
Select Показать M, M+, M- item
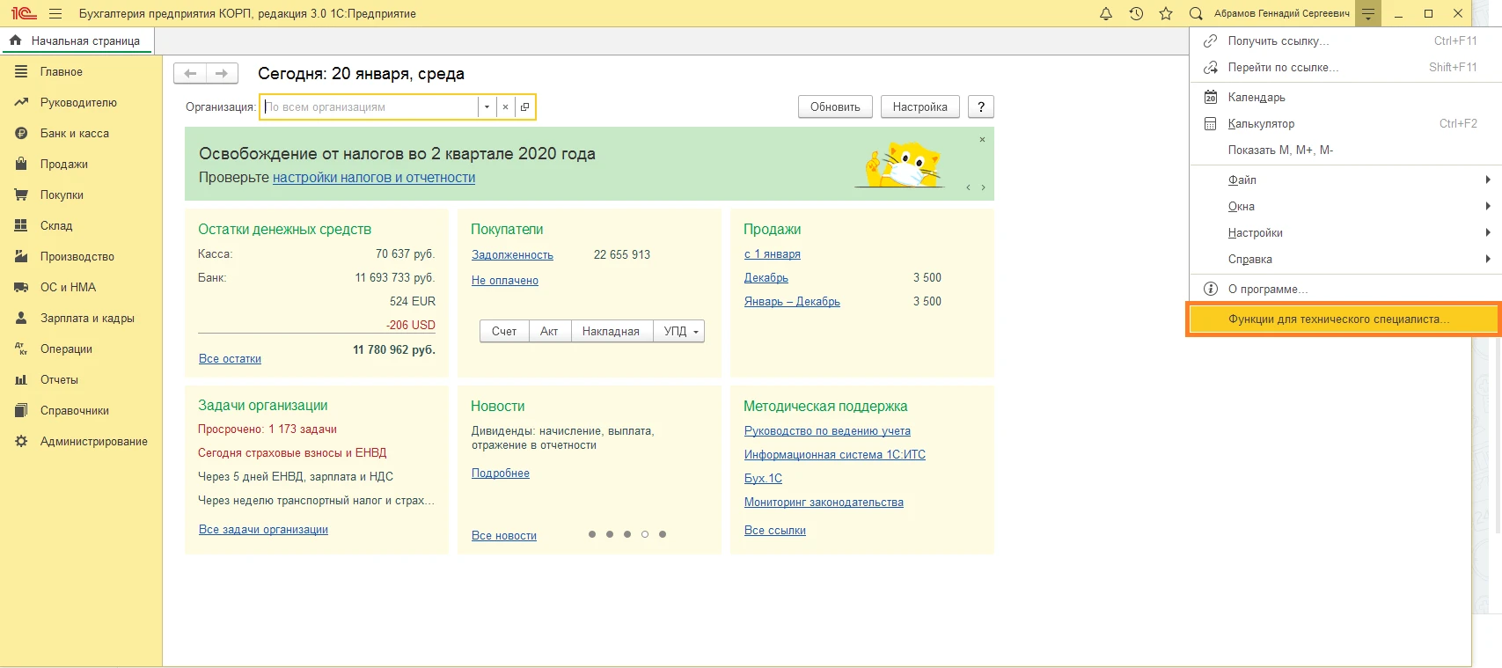[1346, 150]
